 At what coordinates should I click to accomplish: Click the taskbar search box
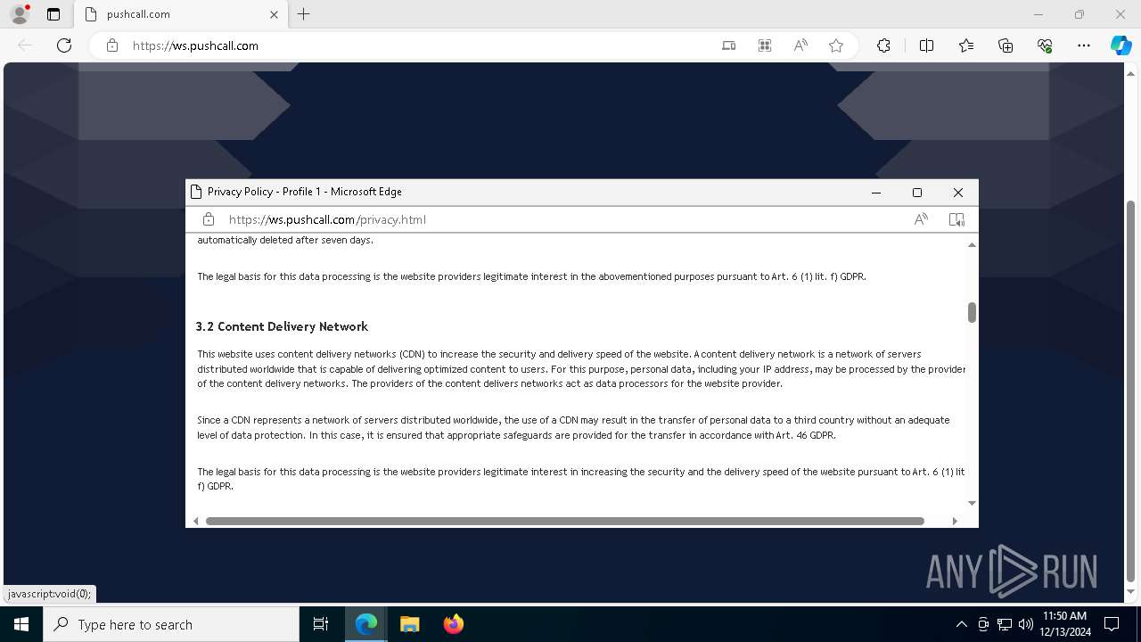pos(171,624)
